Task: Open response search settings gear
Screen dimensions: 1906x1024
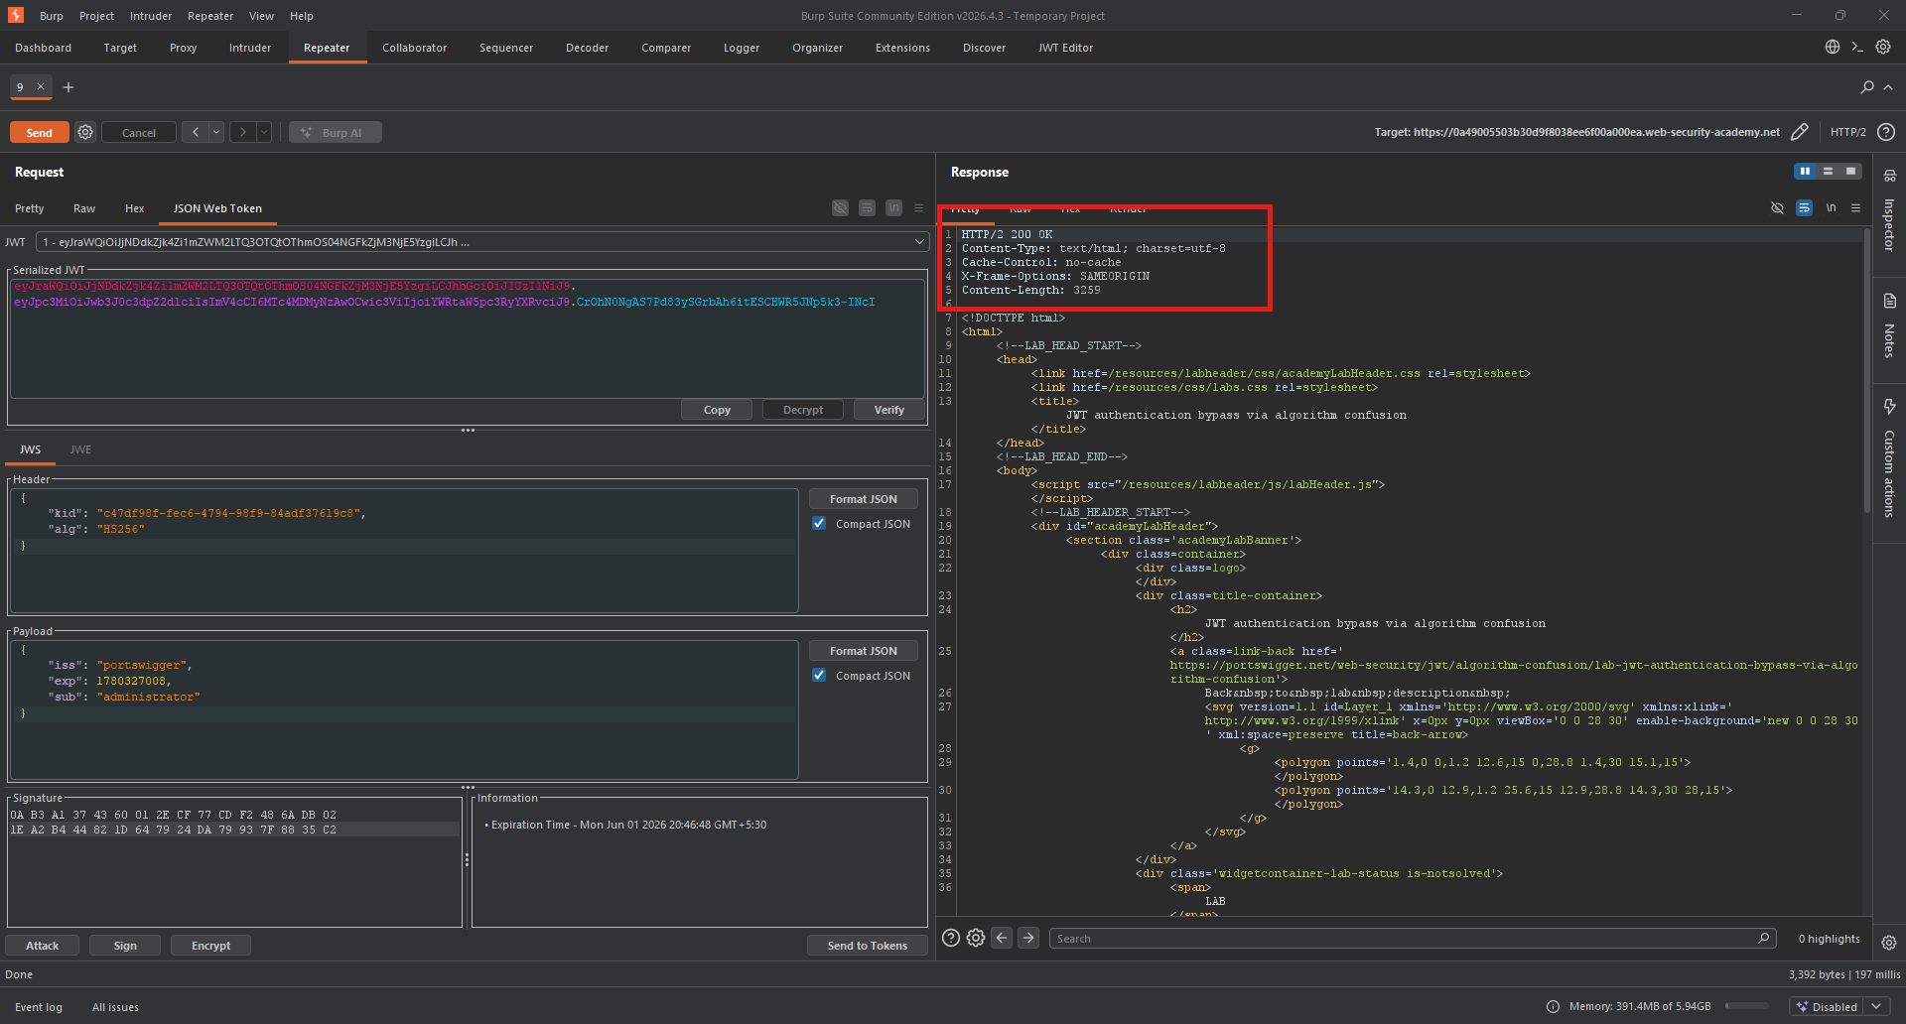Action: (x=976, y=938)
